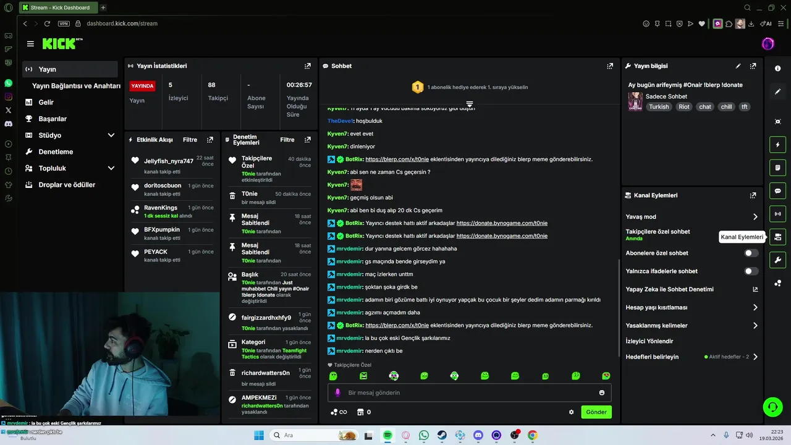Toggle Yalnızca ifadelerle sohbet switch

(751, 271)
